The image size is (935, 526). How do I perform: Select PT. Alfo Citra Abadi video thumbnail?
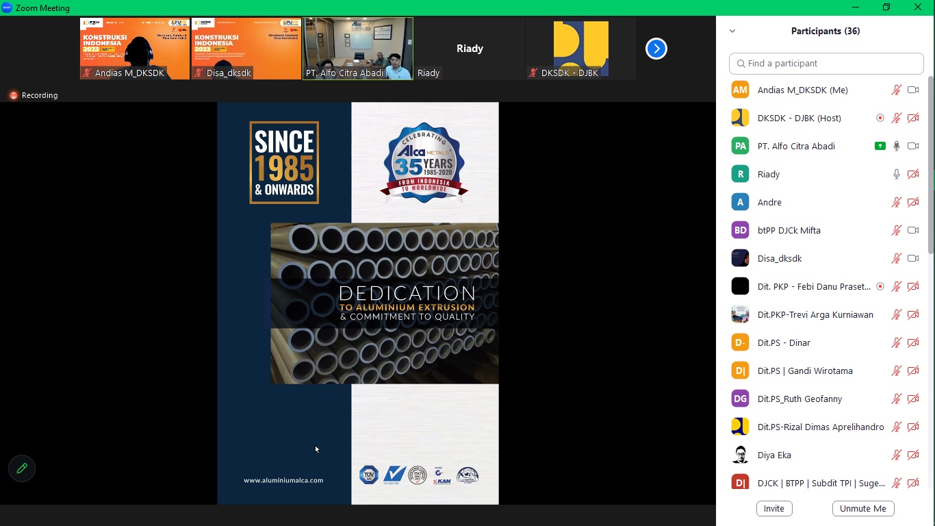[x=358, y=49]
